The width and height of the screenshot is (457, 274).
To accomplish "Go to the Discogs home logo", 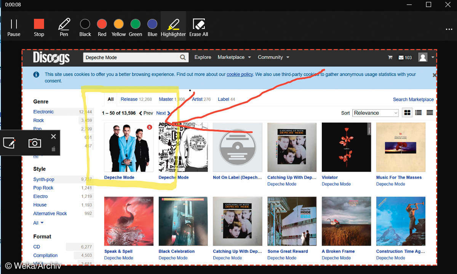I will pos(51,57).
